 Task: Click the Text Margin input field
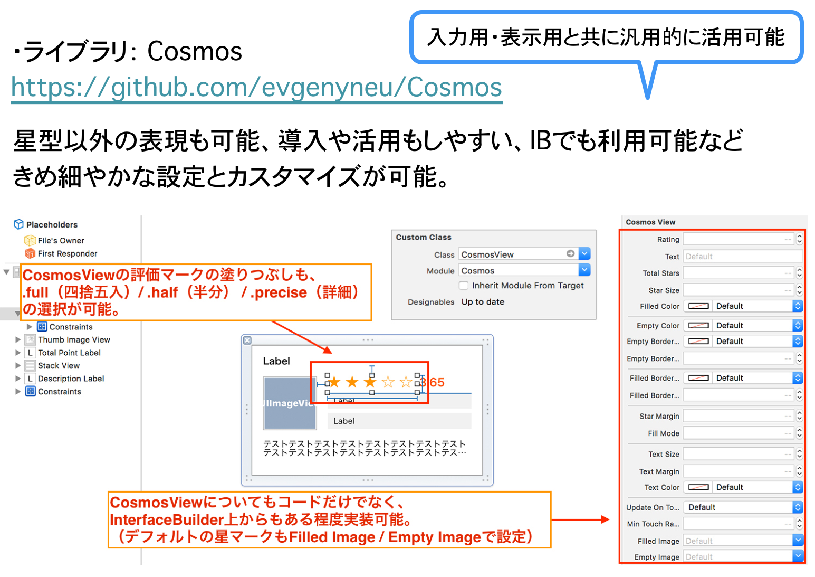coord(739,471)
